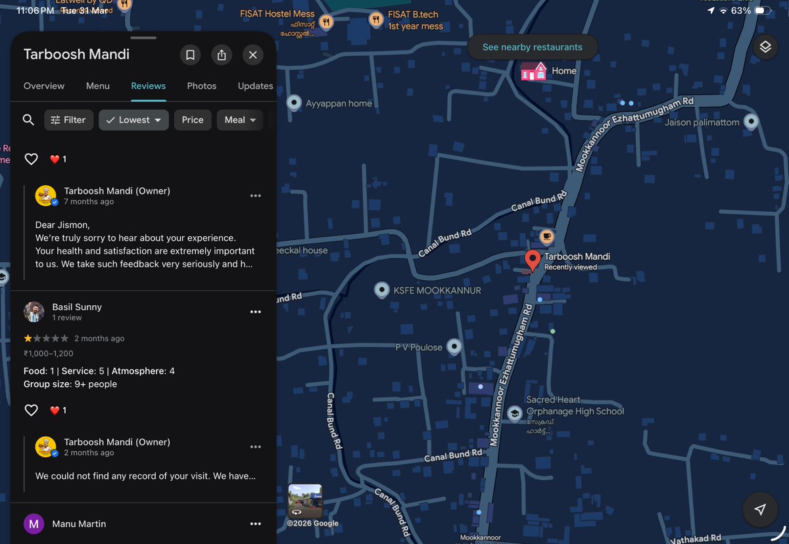Click the Basil Sunny one-star rating
Screen dimensions: 789x544
click(46, 338)
